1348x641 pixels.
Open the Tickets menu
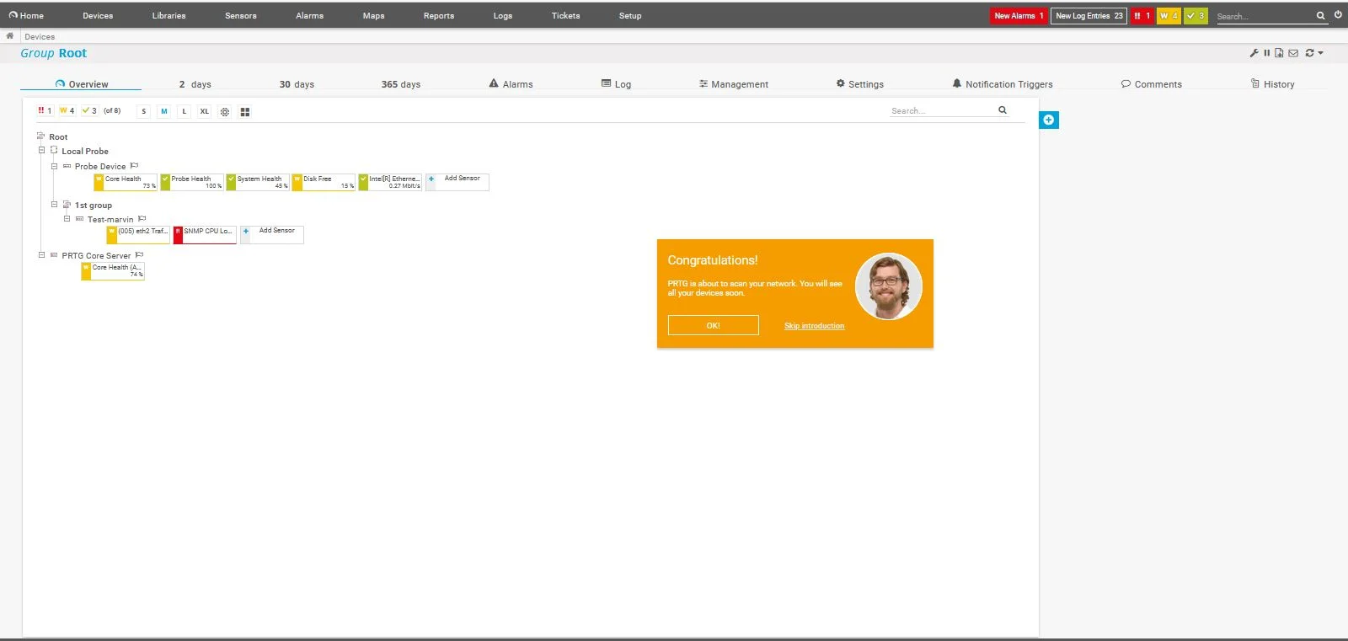[x=566, y=16]
